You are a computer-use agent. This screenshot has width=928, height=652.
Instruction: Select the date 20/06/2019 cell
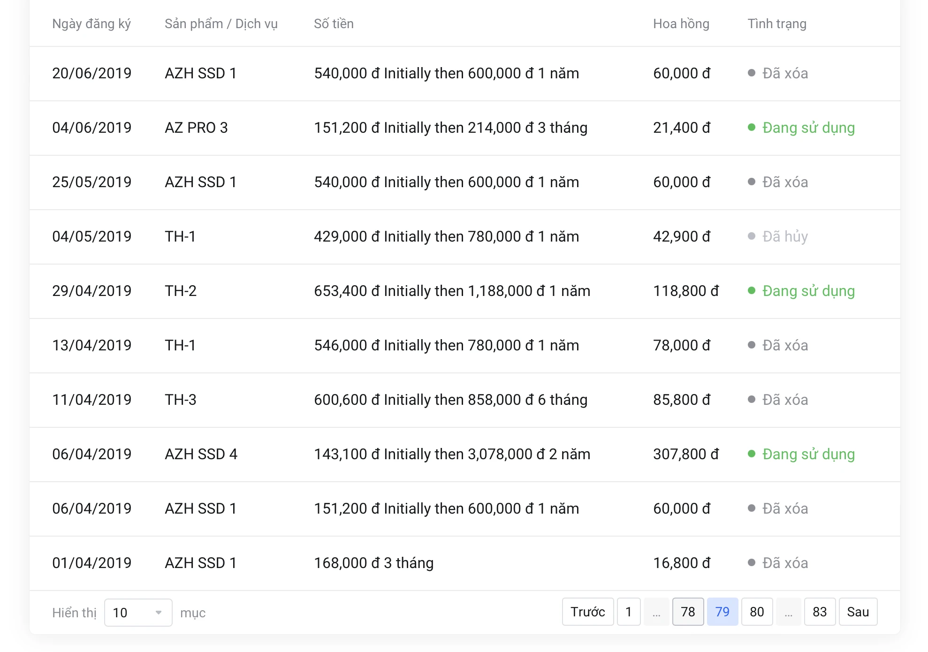coord(92,73)
